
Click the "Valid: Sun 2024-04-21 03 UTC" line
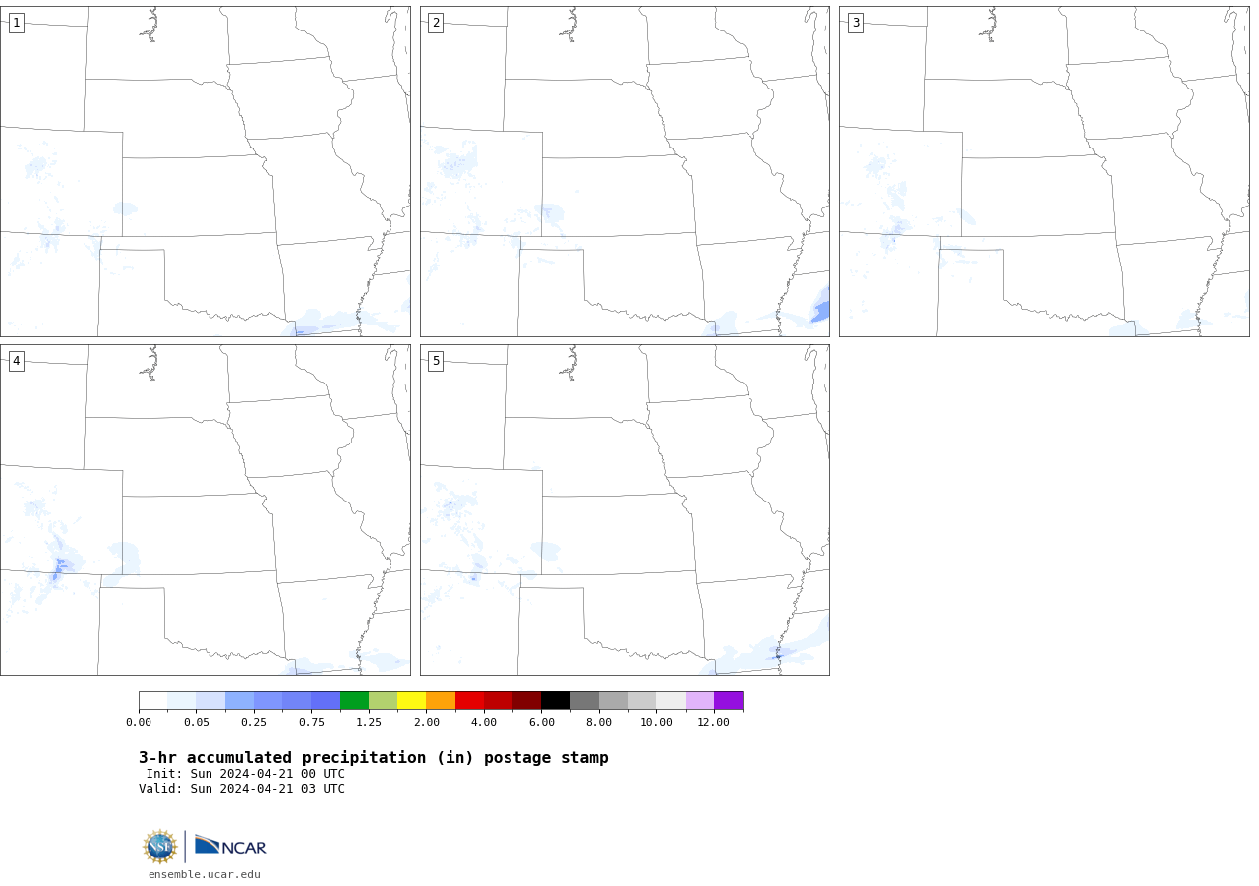242,789
